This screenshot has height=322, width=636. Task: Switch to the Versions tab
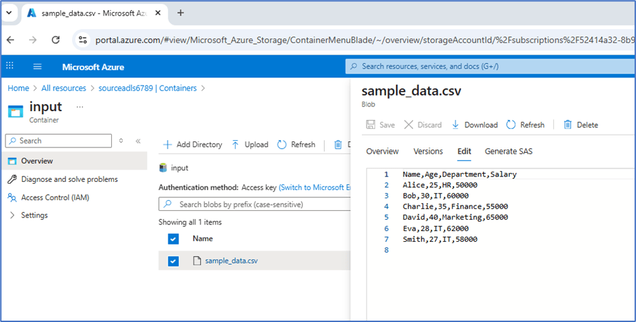click(x=428, y=152)
